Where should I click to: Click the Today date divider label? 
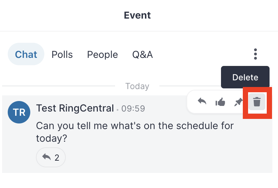pyautogui.click(x=137, y=86)
